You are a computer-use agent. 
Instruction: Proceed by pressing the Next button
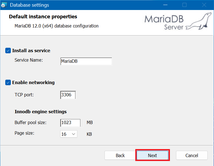pos(152,155)
